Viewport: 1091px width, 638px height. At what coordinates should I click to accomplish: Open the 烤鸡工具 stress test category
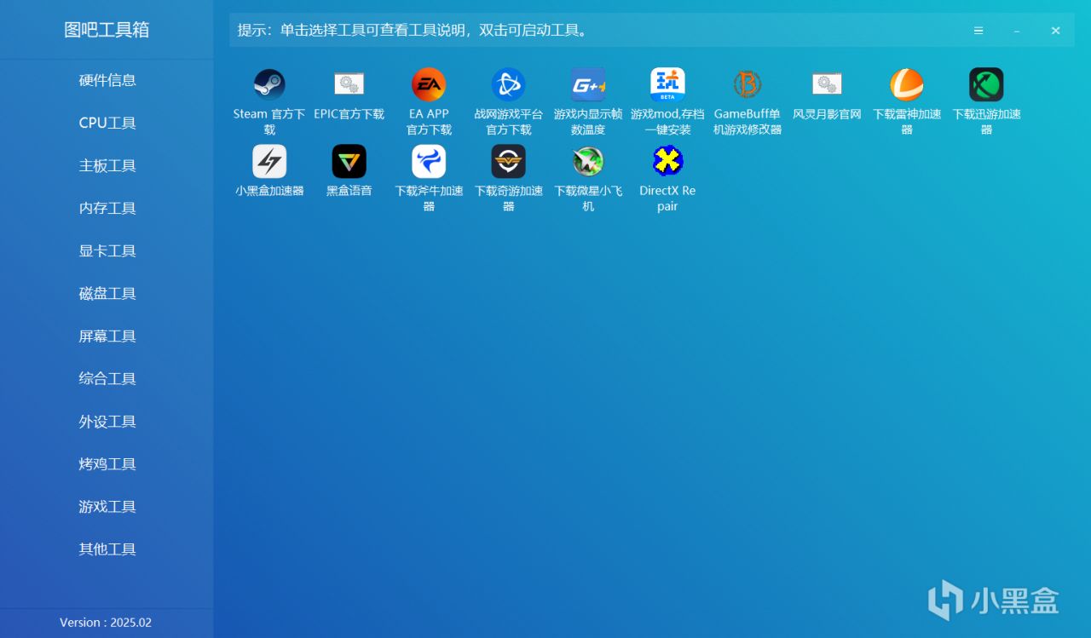point(107,464)
